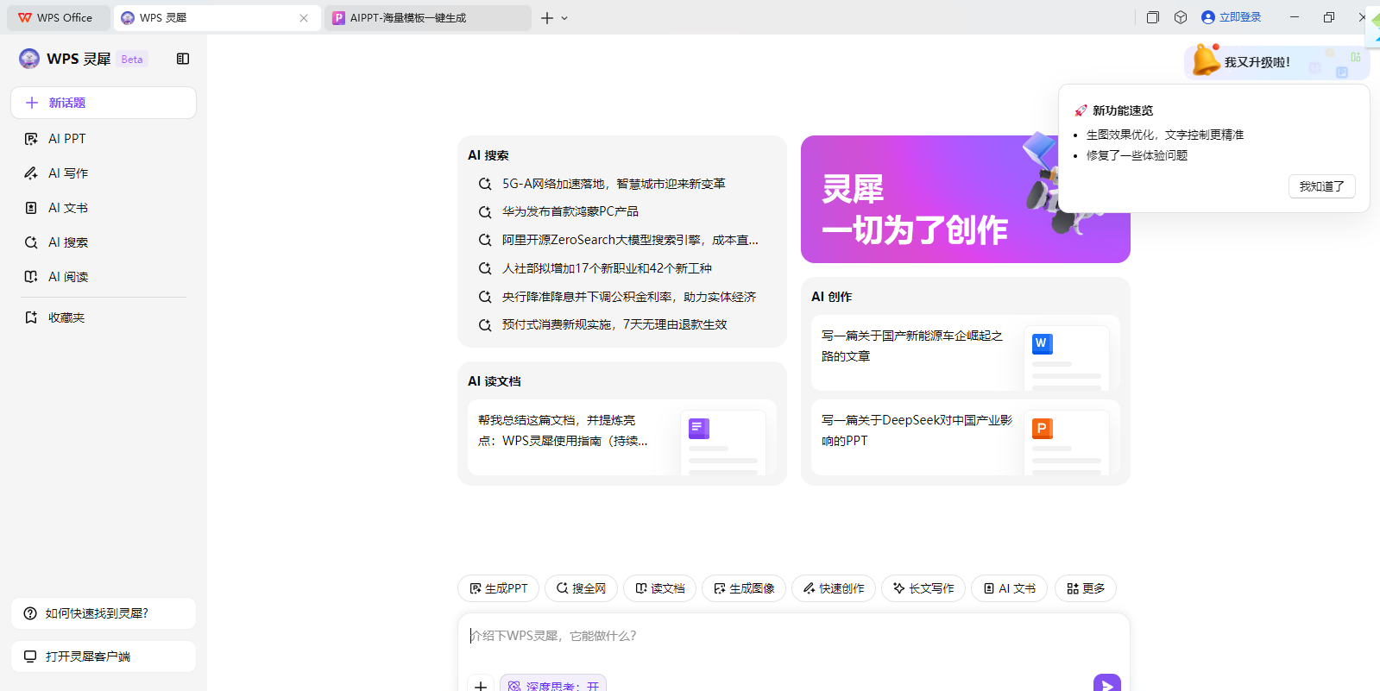
Task: Click the WPS 灵犀 logo icon
Action: click(x=29, y=59)
